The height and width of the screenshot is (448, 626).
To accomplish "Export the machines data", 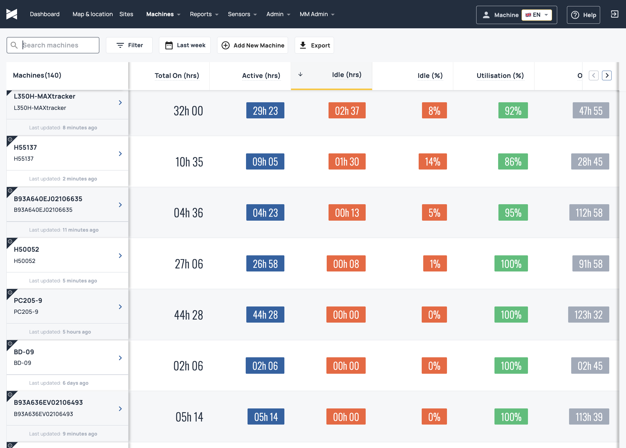I will coord(314,45).
